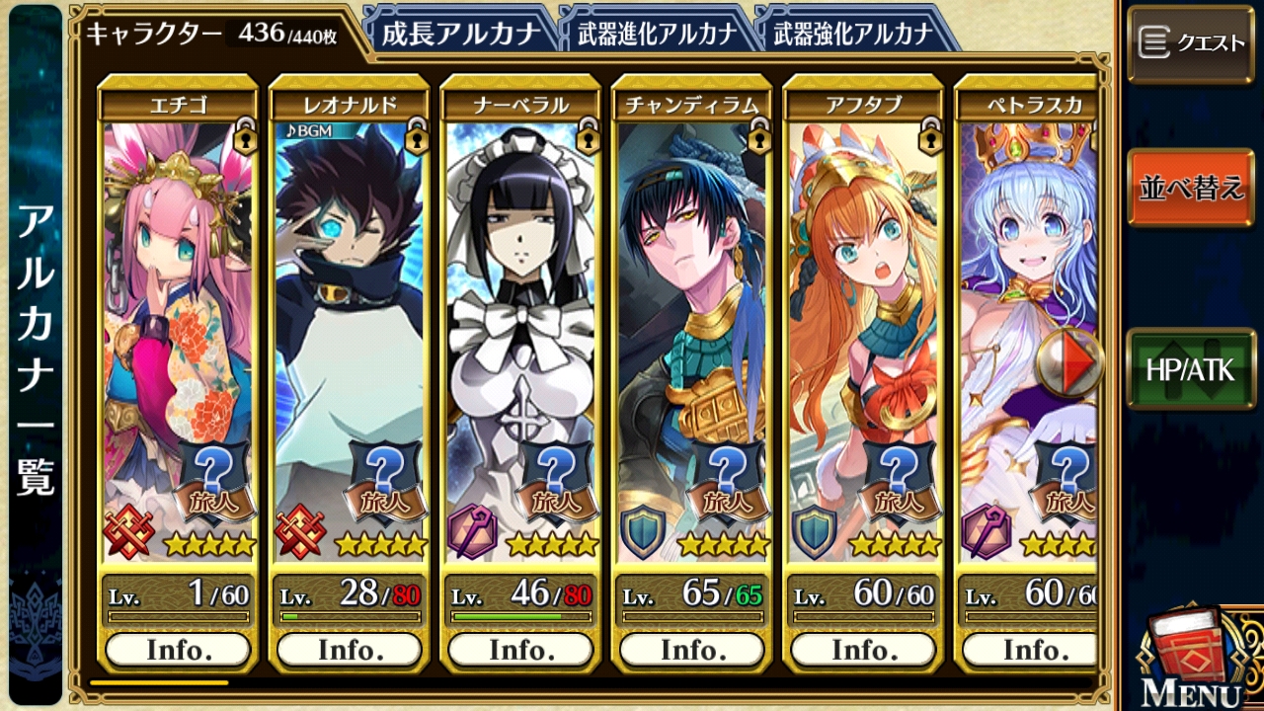Open the 並べ替え sort options

1191,188
